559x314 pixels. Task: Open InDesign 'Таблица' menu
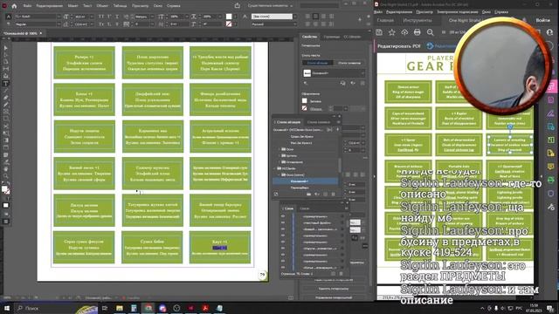tap(120, 6)
